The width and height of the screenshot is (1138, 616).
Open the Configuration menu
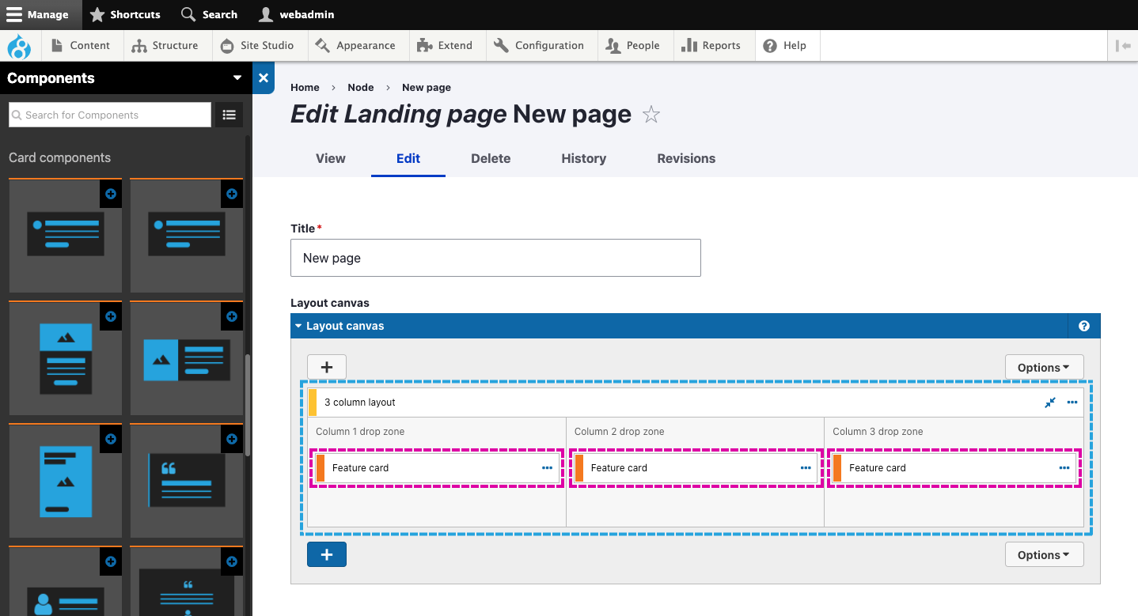[x=539, y=45]
